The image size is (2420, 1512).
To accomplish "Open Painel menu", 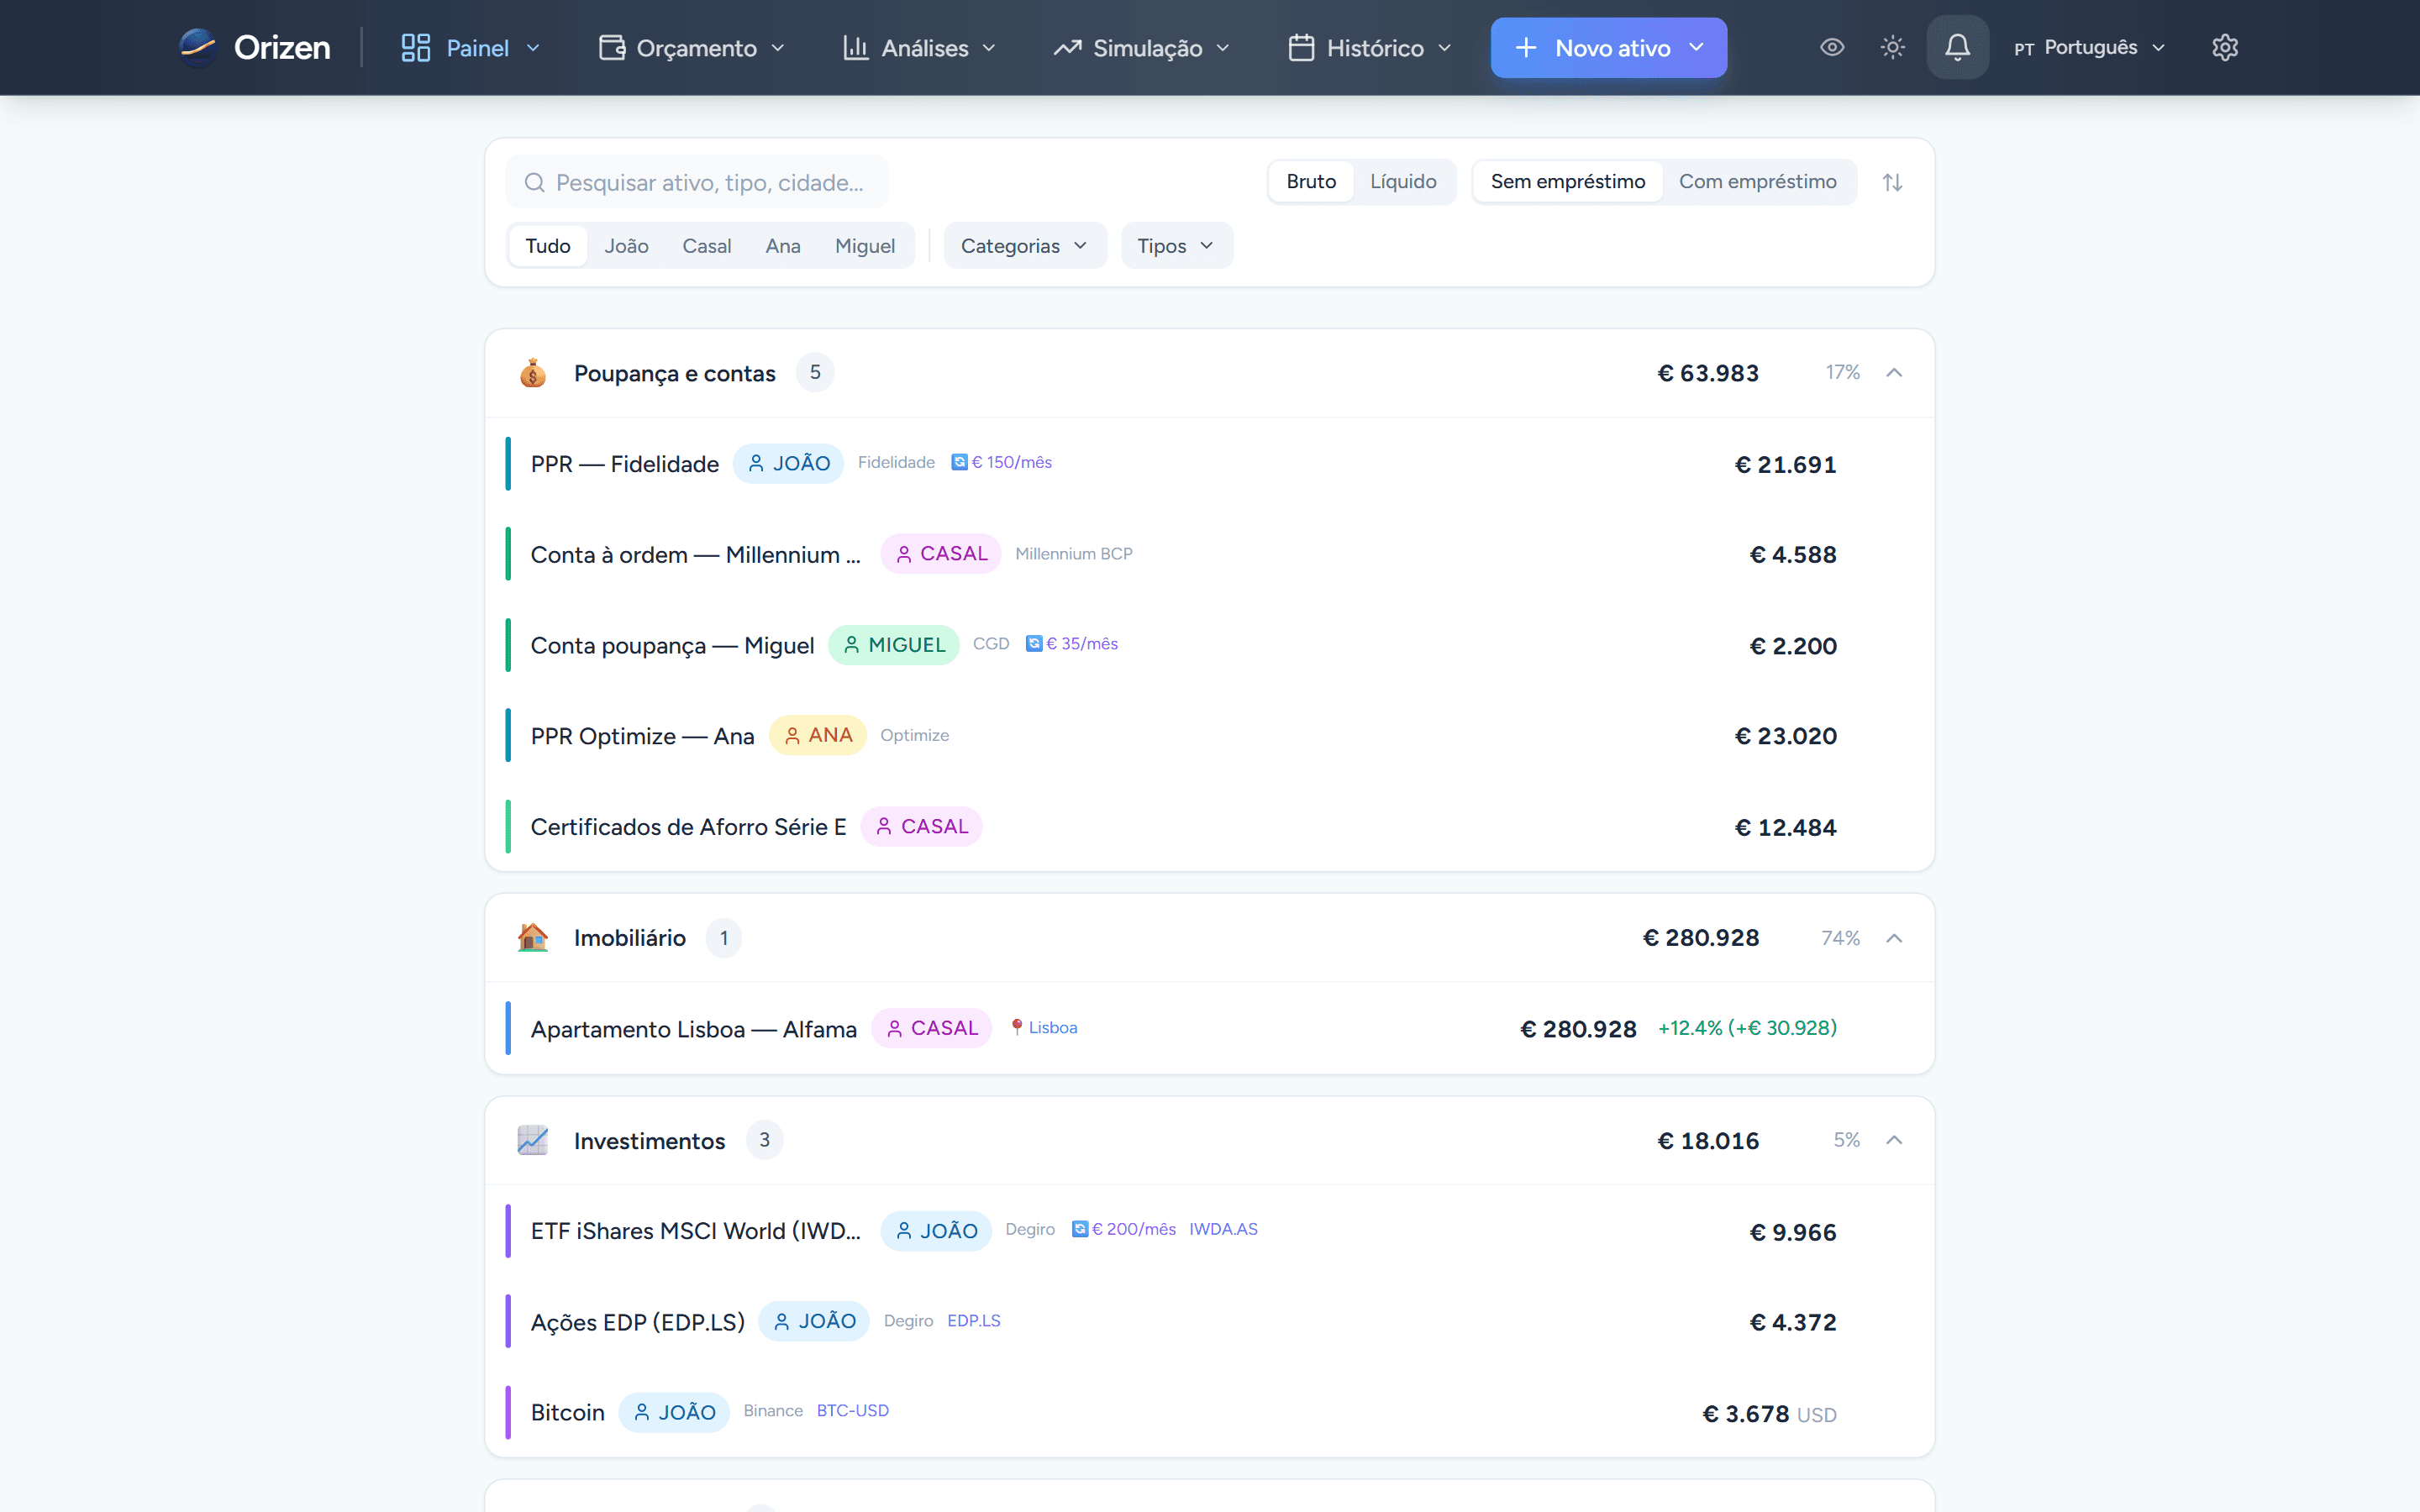I will pos(470,48).
